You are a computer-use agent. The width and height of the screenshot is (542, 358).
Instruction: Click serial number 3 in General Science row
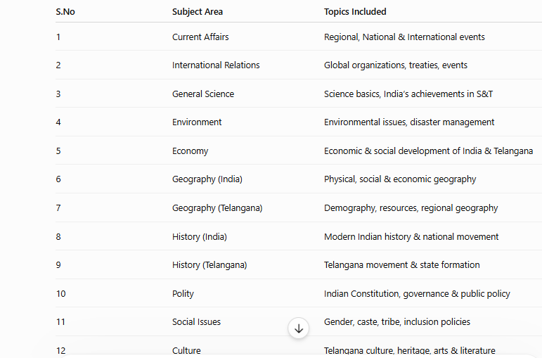point(58,94)
